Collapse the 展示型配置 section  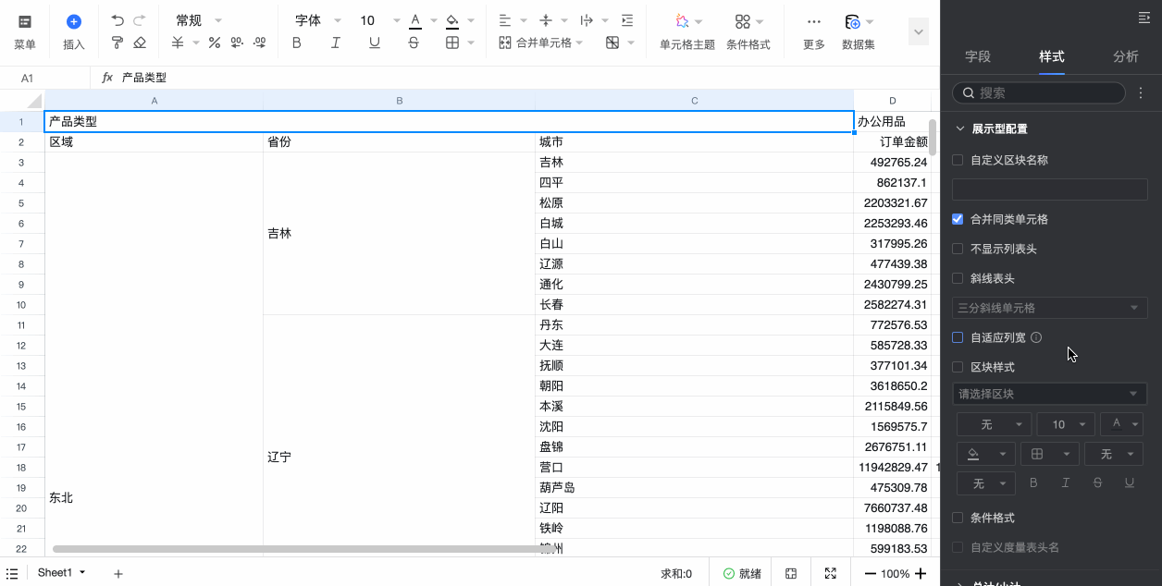coord(959,128)
